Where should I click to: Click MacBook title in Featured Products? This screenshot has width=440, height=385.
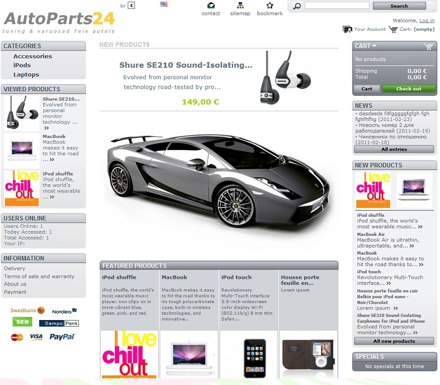pyautogui.click(x=174, y=277)
